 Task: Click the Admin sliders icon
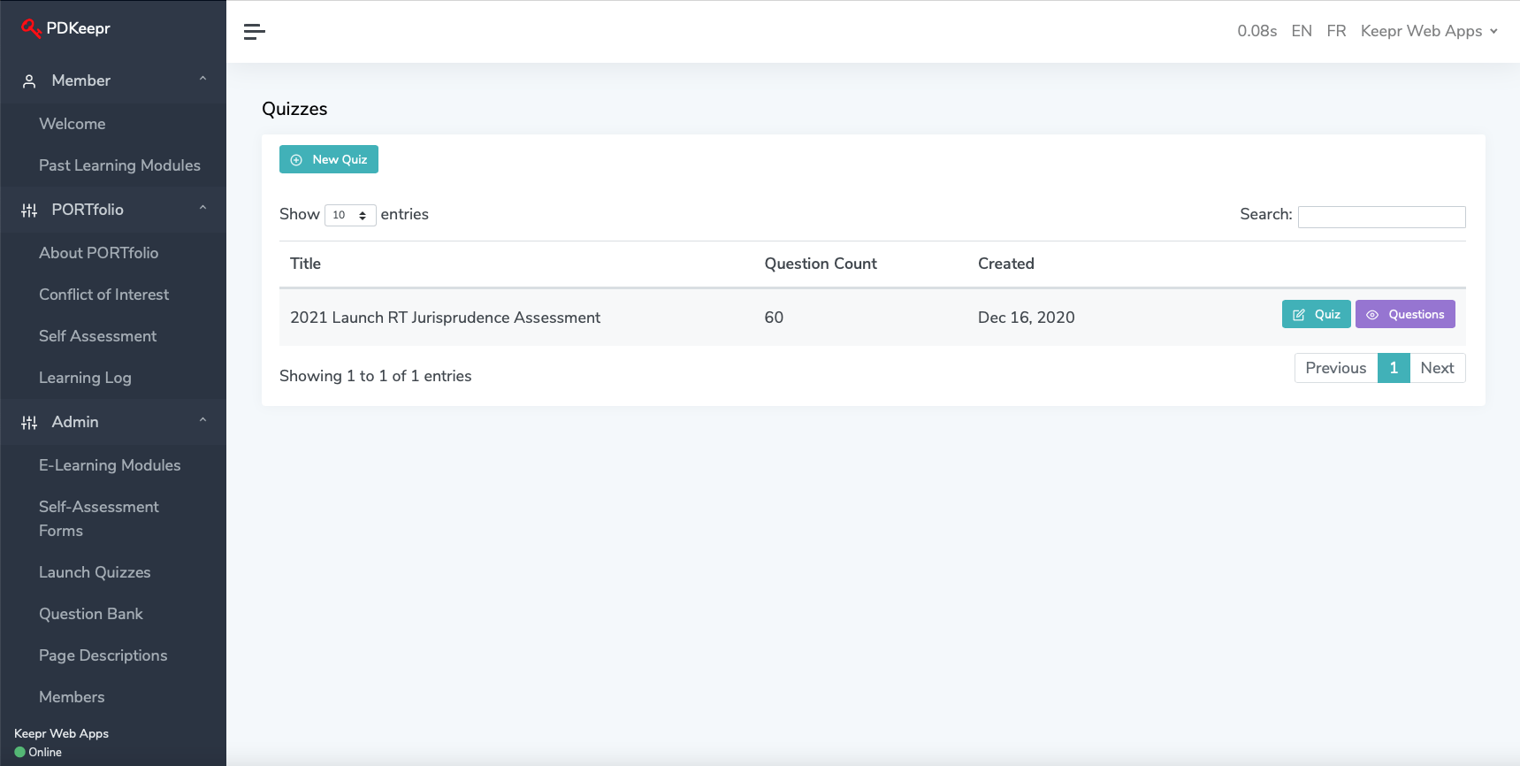tap(29, 423)
